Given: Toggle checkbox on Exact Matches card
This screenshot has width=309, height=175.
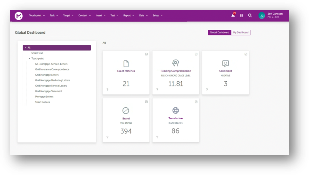Looking at the screenshot, I should pos(146,54).
